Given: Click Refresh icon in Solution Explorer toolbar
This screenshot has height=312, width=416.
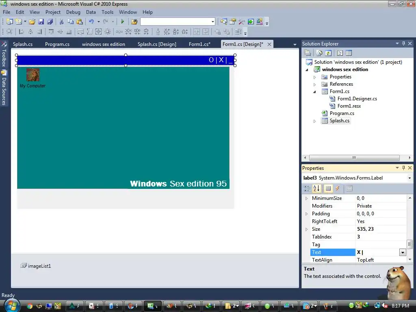Looking at the screenshot, I should (328, 53).
